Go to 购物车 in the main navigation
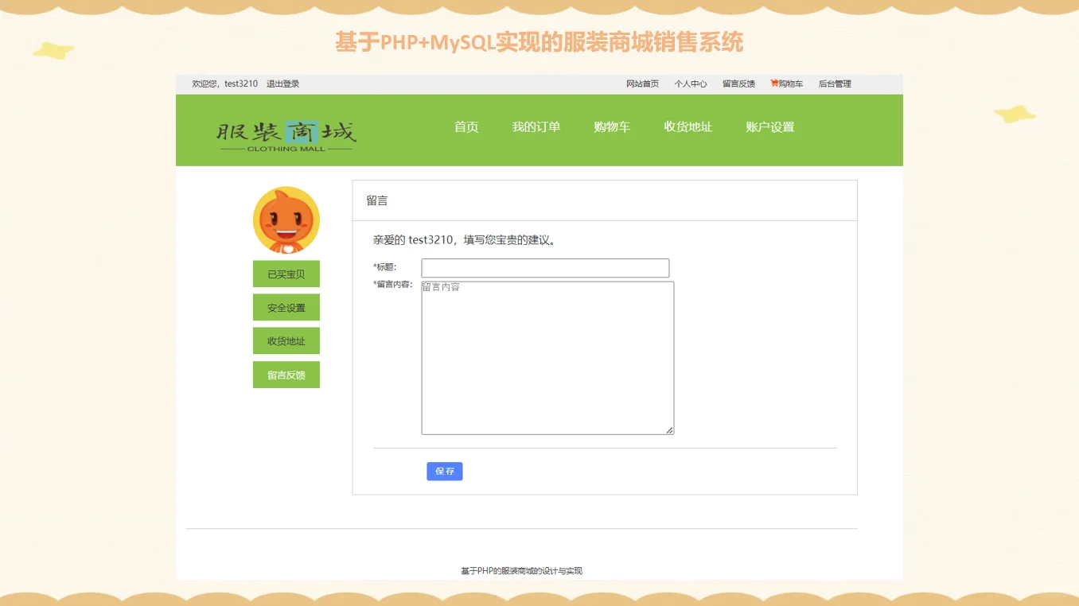The width and height of the screenshot is (1079, 606). tap(611, 126)
